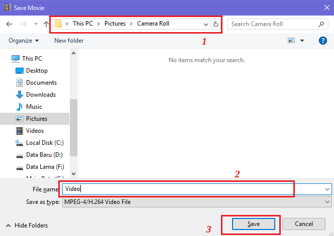Image resolution: width=334 pixels, height=236 pixels.
Task: Go forward with the right arrow
Action: (24, 24)
